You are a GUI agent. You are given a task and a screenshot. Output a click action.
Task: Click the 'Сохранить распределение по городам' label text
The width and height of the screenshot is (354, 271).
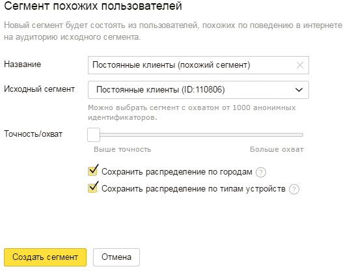tap(177, 172)
